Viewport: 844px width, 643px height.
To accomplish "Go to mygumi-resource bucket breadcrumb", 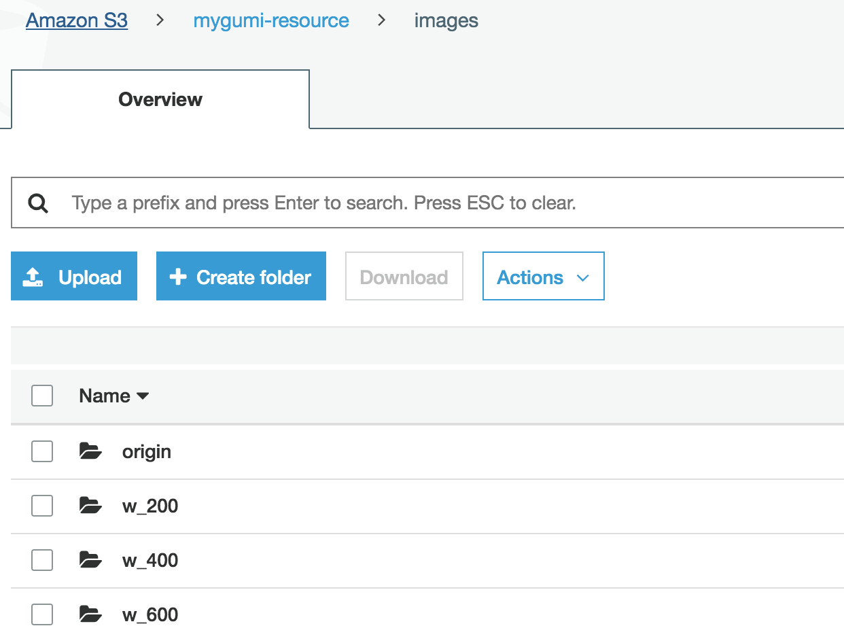I will (271, 20).
